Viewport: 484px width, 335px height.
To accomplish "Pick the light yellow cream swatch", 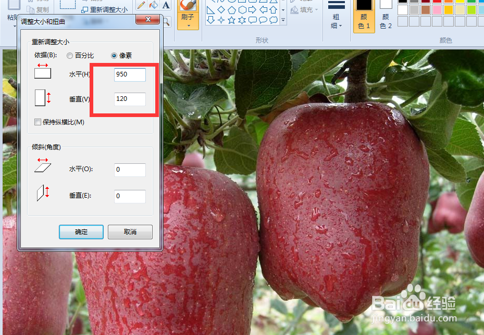I will 460,9.
